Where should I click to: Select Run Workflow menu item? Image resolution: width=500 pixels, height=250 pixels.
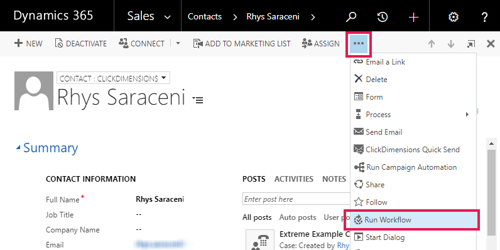click(x=413, y=219)
